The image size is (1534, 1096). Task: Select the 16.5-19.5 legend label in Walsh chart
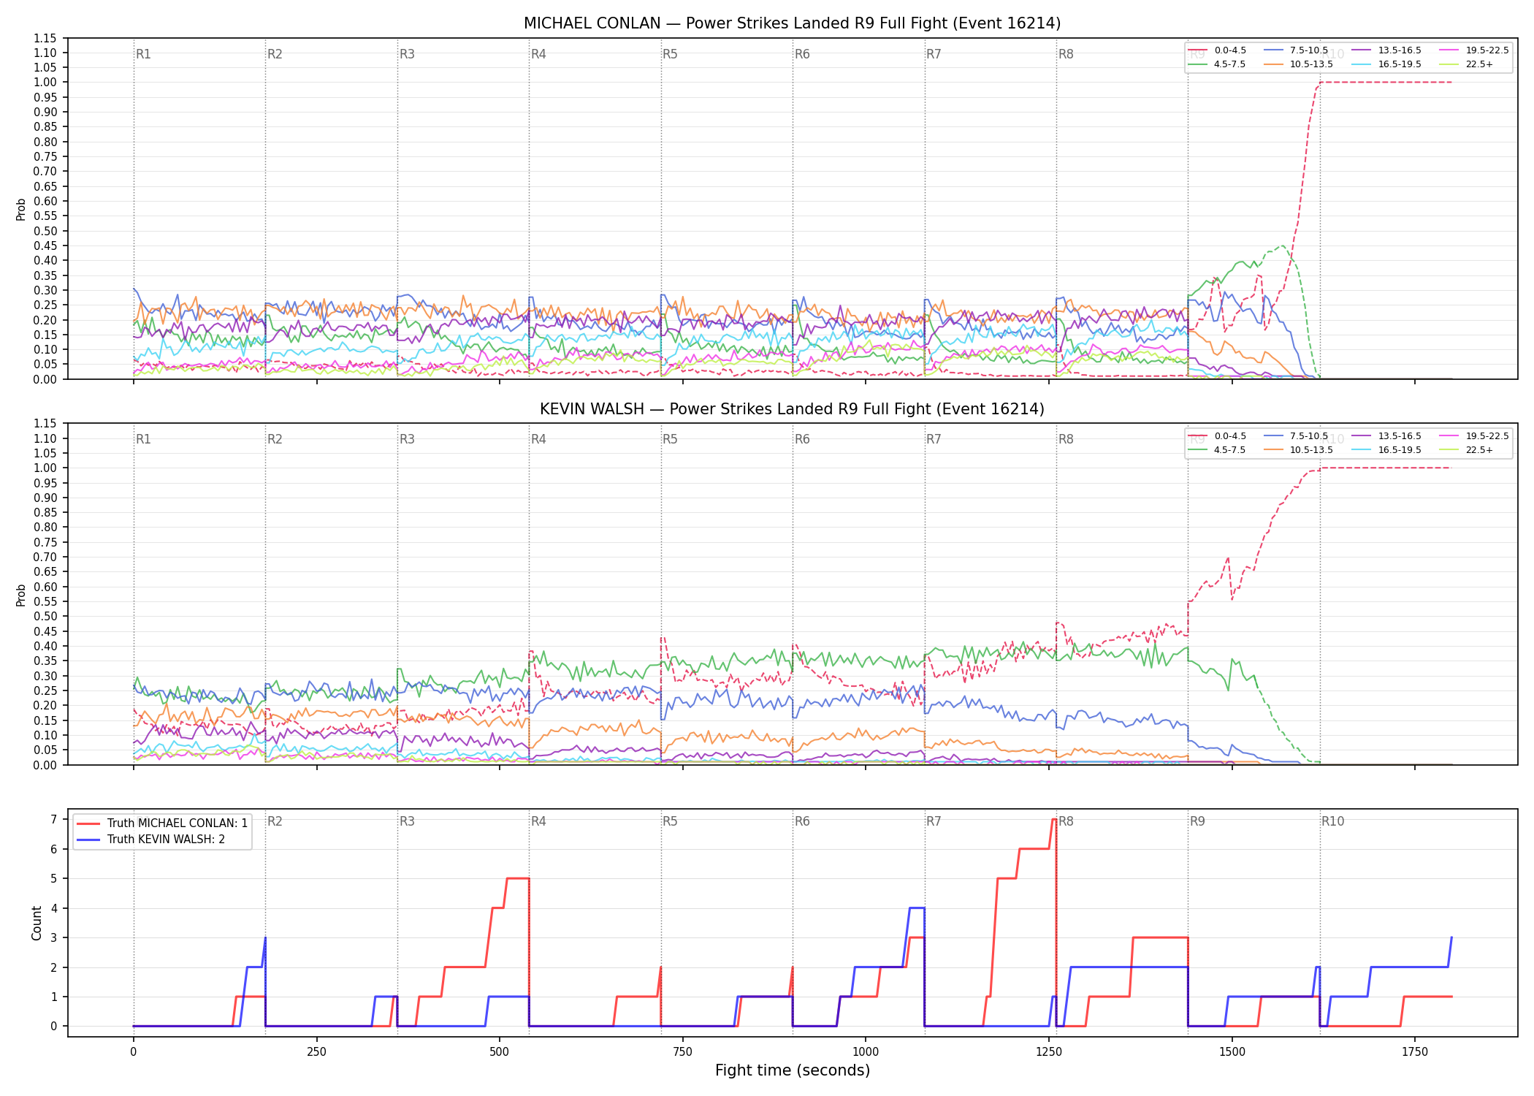click(1400, 450)
